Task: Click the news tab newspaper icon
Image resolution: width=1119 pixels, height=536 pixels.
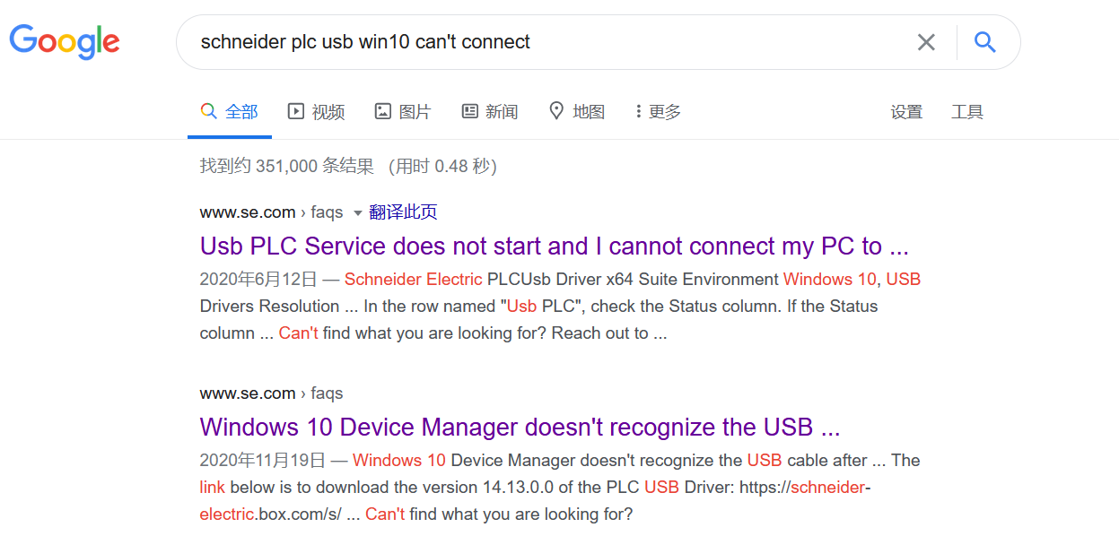Action: pos(470,111)
